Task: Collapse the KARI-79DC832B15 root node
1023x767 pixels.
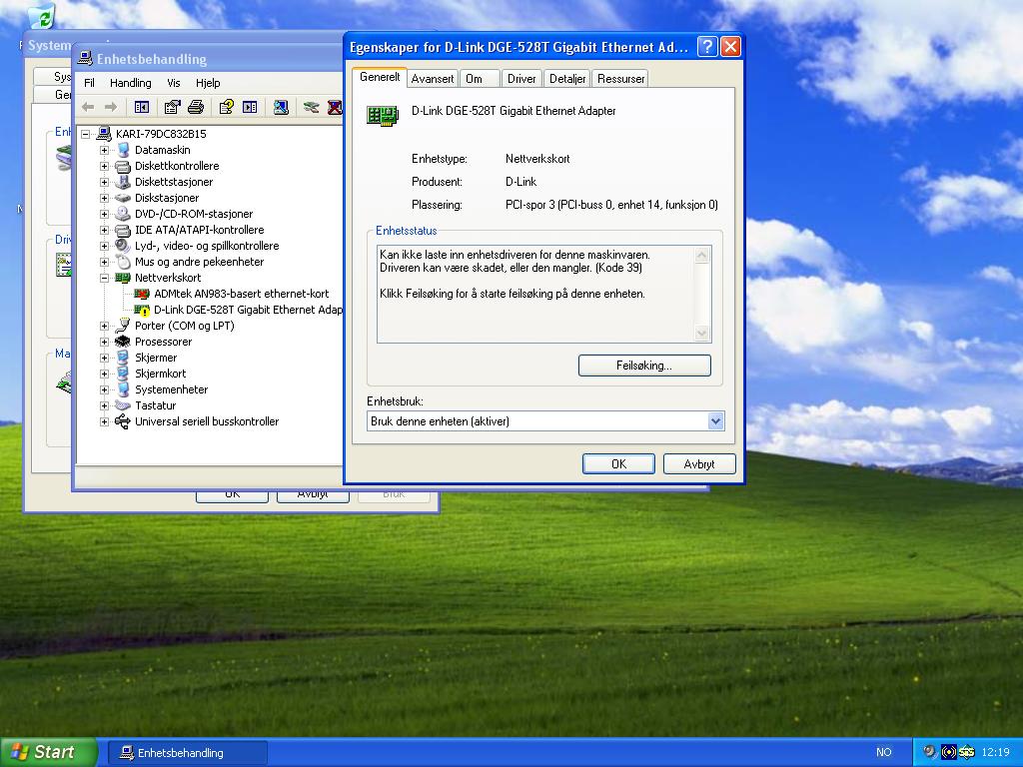Action: pos(85,134)
